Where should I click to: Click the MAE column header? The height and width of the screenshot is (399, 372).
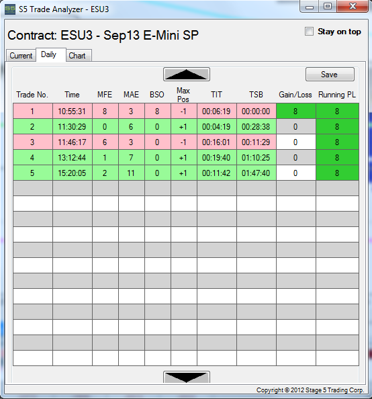pyautogui.click(x=131, y=95)
